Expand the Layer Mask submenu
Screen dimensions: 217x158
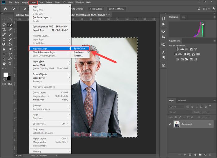click(x=50, y=61)
